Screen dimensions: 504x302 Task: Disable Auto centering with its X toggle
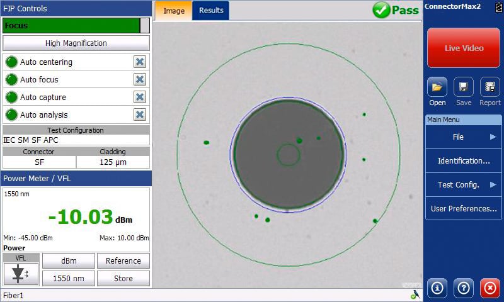[x=140, y=62]
